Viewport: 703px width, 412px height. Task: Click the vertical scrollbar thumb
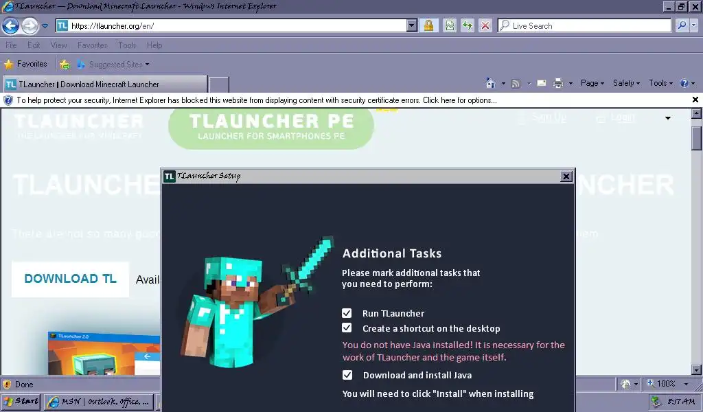click(696, 138)
